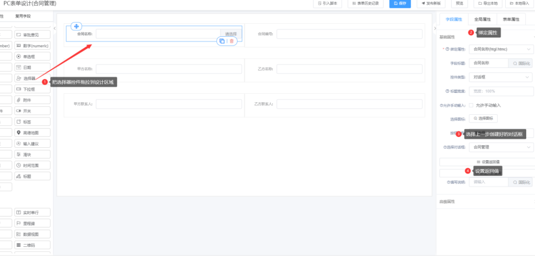
Task: Select the 附件 attachment widget
Action: [x=33, y=100]
